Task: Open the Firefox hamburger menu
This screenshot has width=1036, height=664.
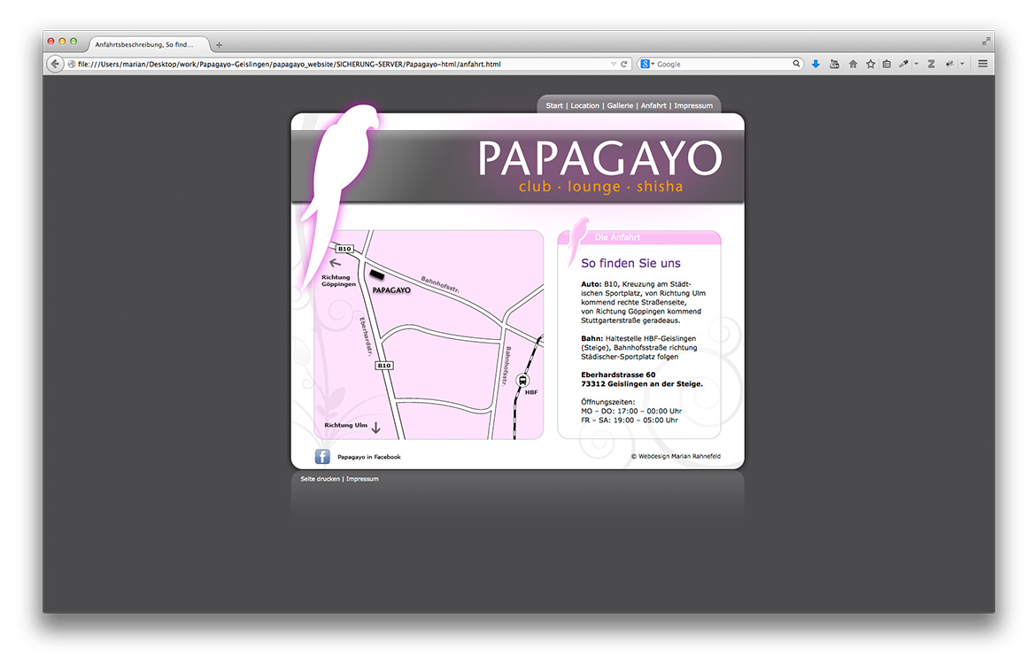Action: [x=983, y=64]
